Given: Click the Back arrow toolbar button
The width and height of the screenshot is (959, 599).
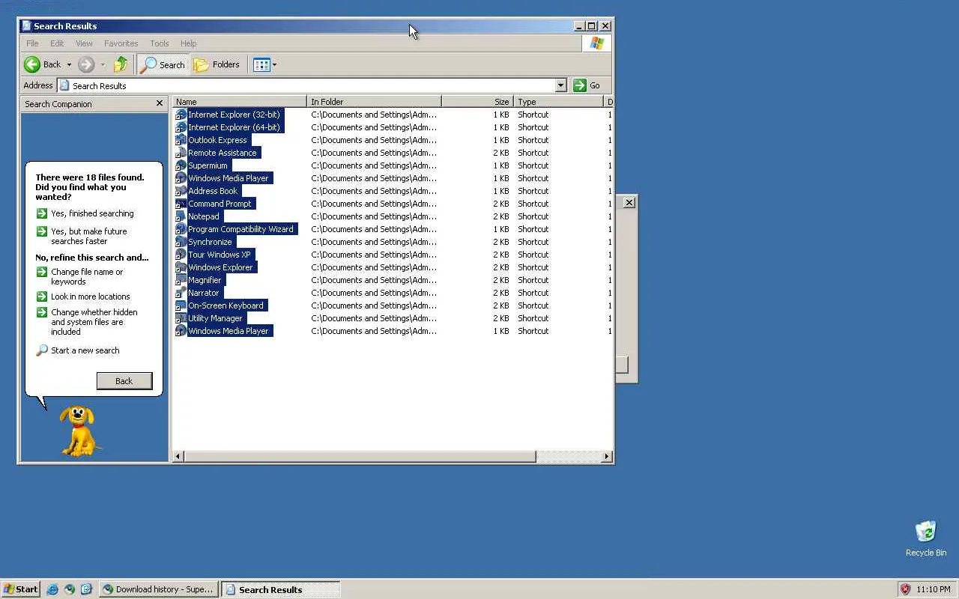Looking at the screenshot, I should (42, 64).
